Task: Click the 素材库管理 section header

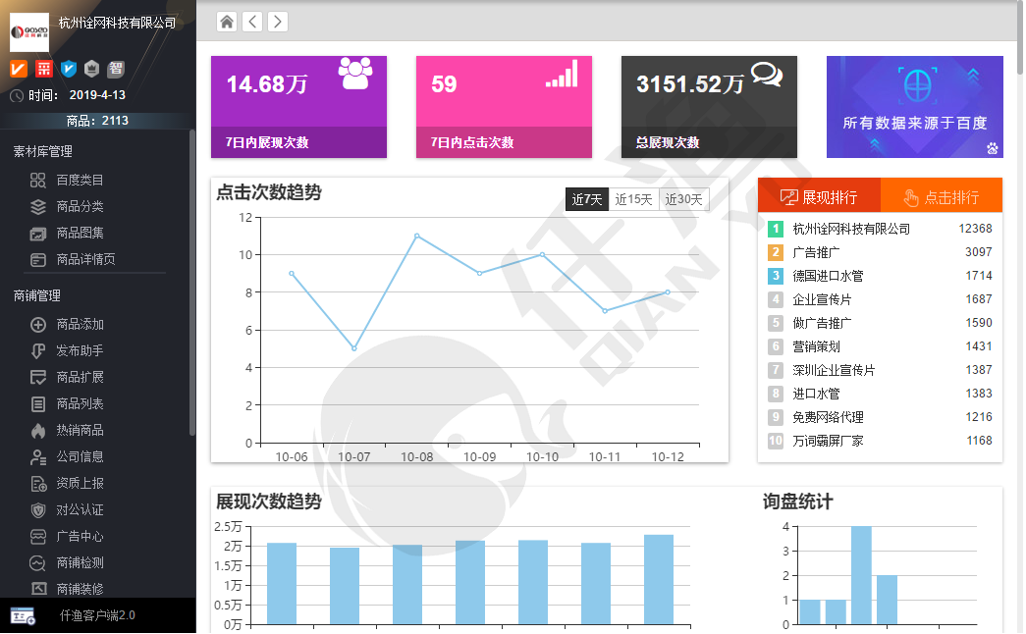Action: [43, 152]
